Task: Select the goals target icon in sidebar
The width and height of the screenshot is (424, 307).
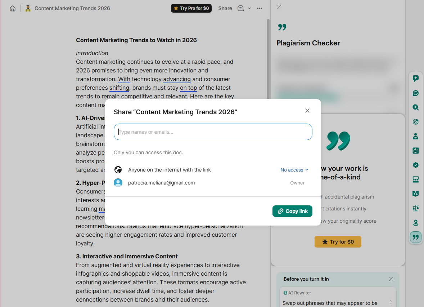Action: [415, 122]
